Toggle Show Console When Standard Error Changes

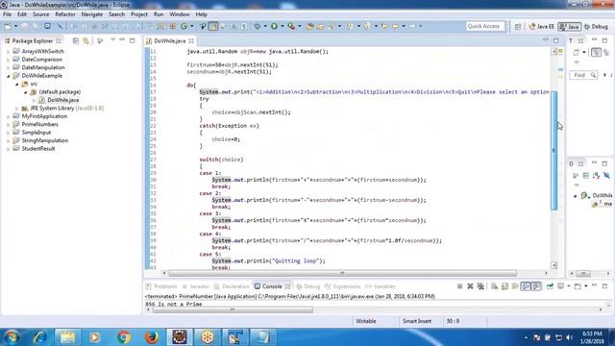tap(536, 286)
